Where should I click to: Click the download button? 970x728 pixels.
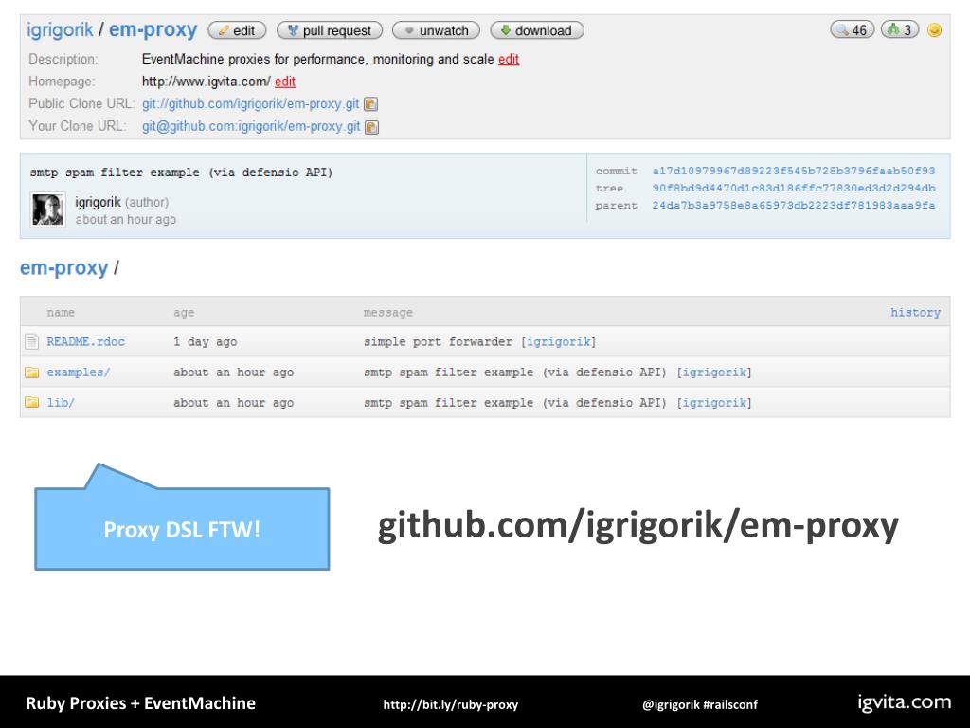coord(537,30)
